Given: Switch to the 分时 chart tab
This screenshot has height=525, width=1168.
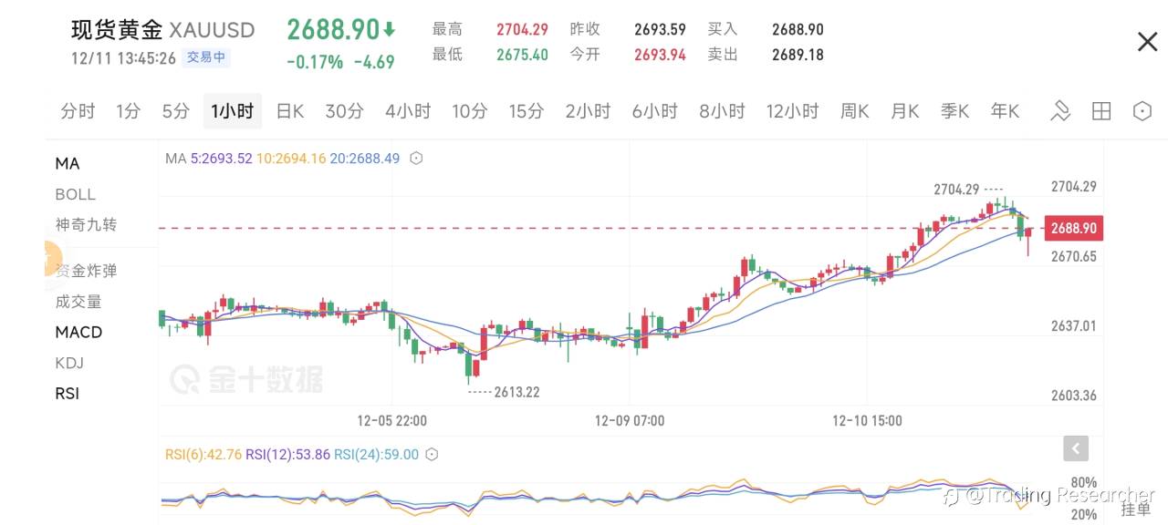Looking at the screenshot, I should 78,111.
